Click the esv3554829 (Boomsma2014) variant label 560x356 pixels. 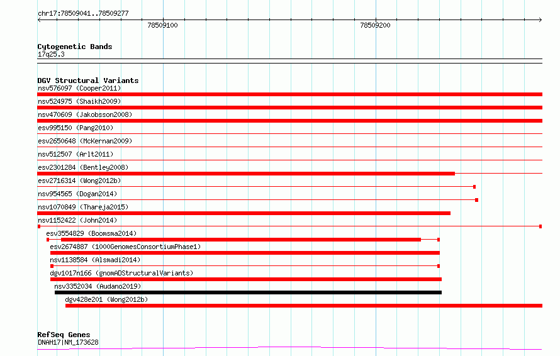(91, 233)
